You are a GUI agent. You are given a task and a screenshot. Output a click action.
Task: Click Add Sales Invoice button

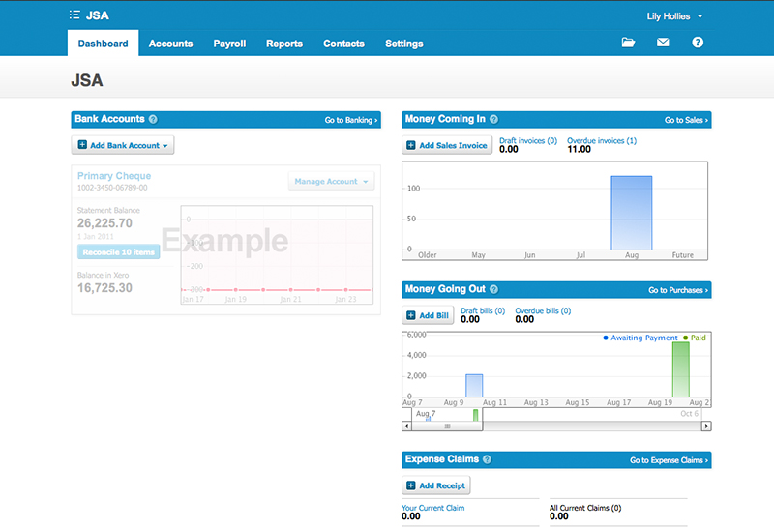(x=447, y=145)
